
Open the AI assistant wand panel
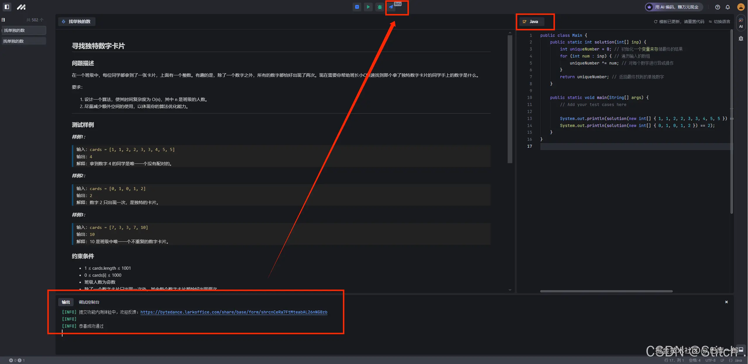tap(741, 22)
